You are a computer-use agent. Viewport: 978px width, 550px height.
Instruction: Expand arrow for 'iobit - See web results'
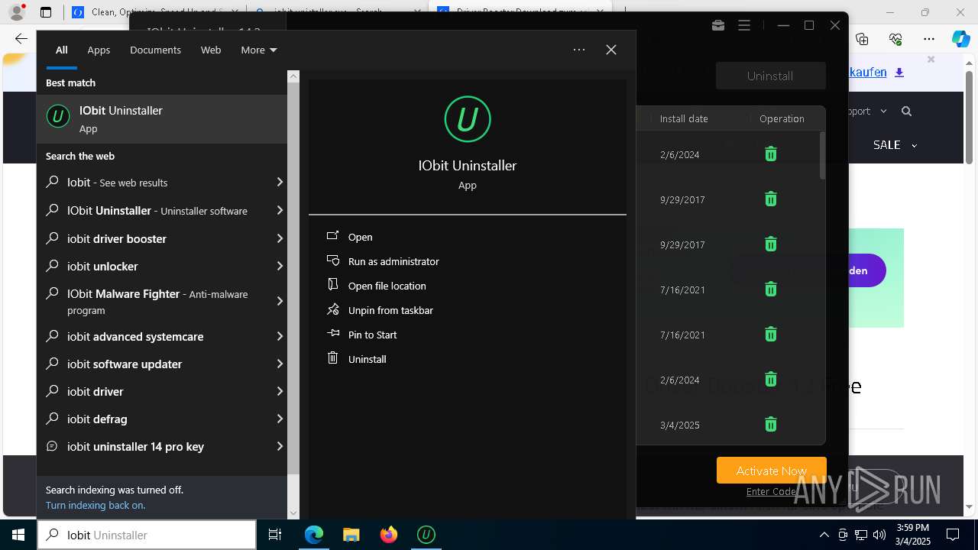pyautogui.click(x=280, y=182)
